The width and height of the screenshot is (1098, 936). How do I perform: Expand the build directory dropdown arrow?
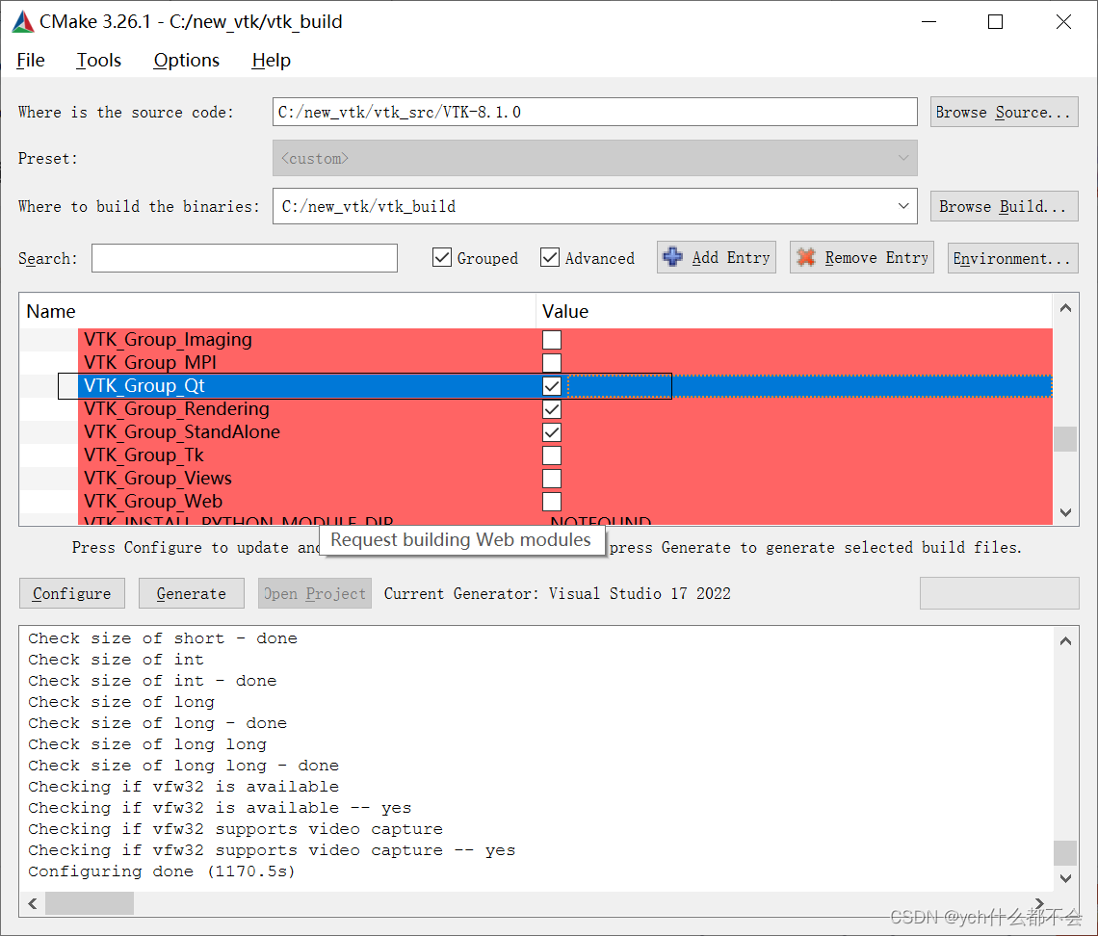tap(902, 206)
